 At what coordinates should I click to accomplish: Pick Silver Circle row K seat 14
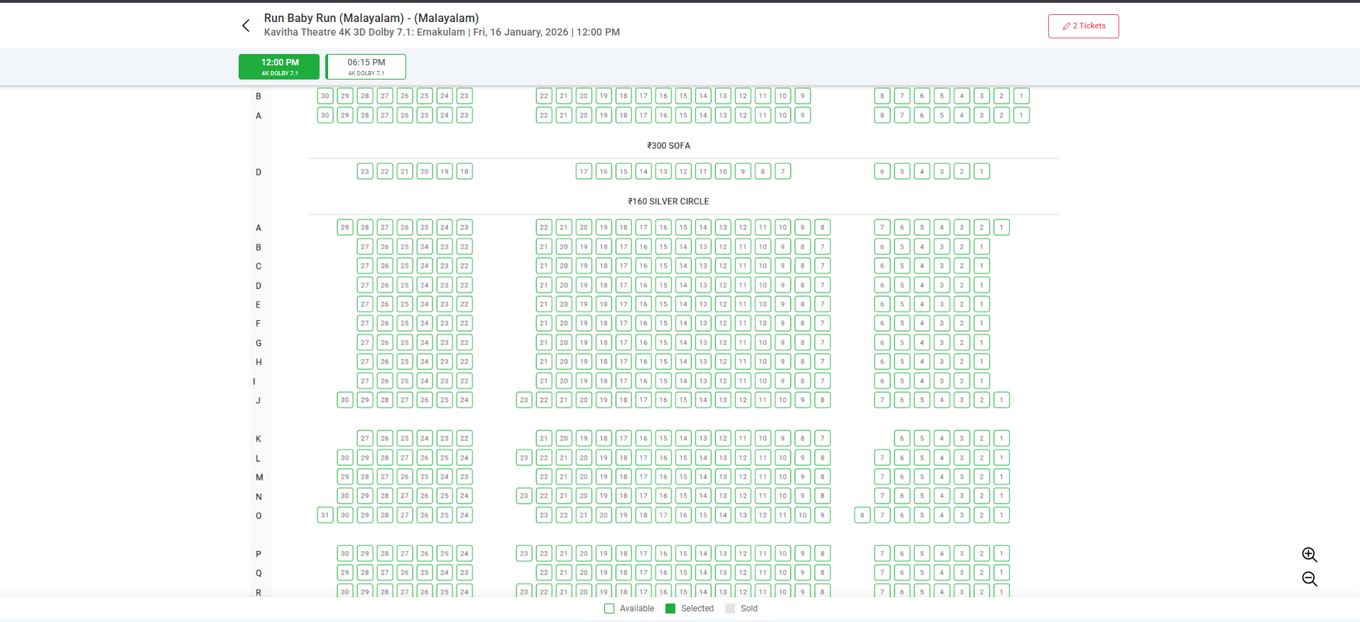click(x=683, y=439)
